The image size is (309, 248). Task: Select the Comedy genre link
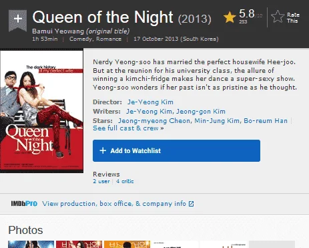point(81,39)
